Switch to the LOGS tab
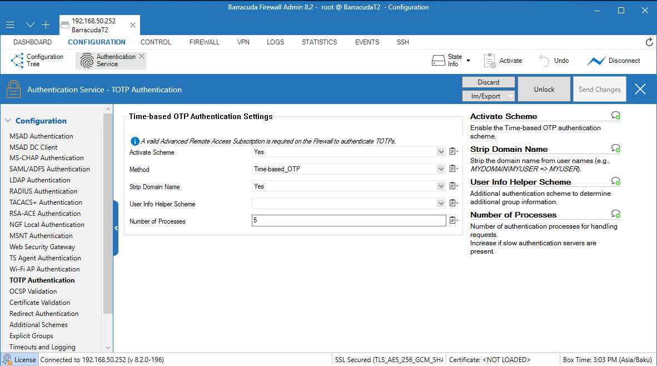Image resolution: width=657 pixels, height=366 pixels. click(275, 42)
